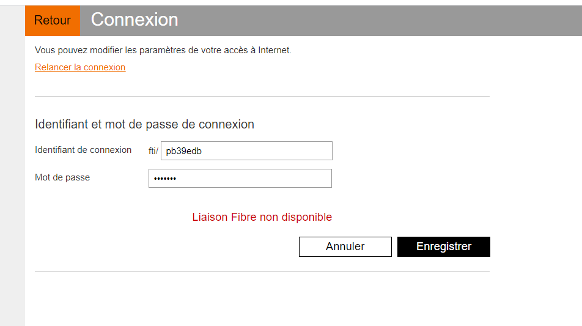Focus the Mot de passe field

[240, 179]
